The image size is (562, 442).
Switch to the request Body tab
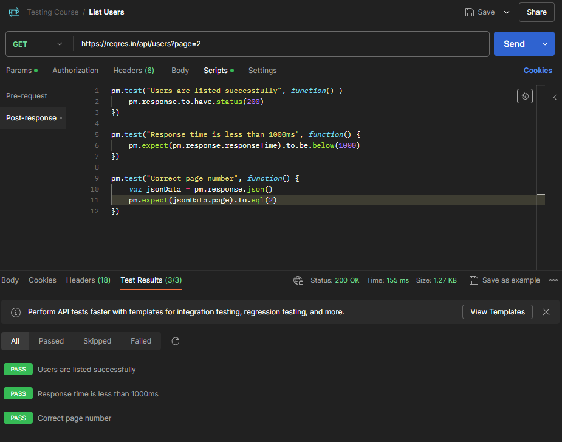[x=180, y=71]
